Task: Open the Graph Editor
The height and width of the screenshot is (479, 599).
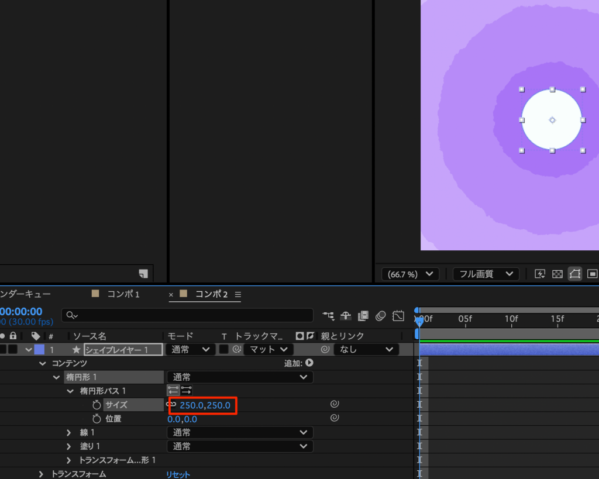Action: point(398,316)
